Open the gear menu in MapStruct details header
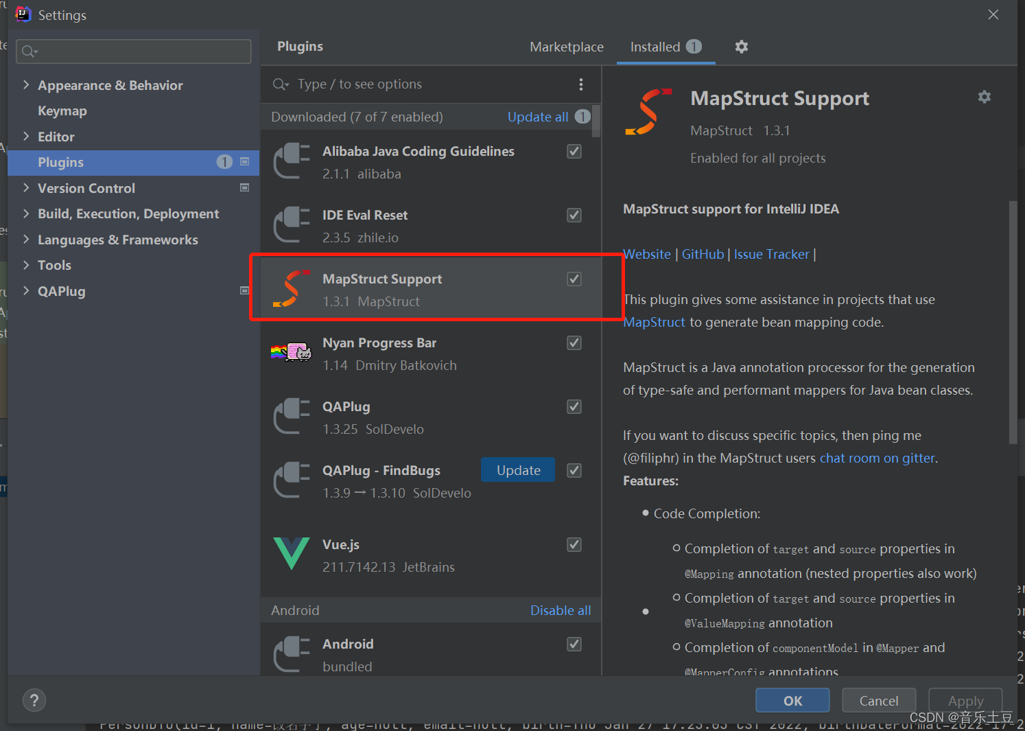Viewport: 1025px width, 731px height. (x=985, y=97)
